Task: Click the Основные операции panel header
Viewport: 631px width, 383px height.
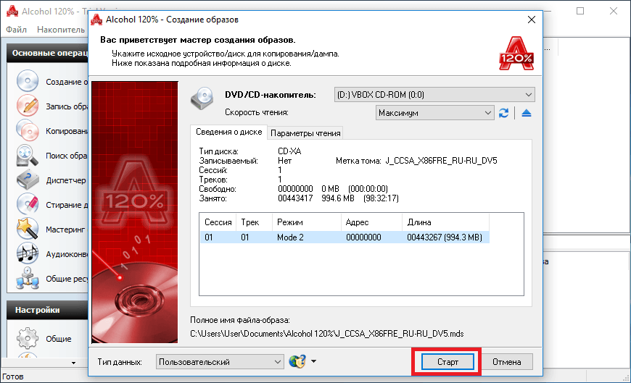Action: point(47,53)
